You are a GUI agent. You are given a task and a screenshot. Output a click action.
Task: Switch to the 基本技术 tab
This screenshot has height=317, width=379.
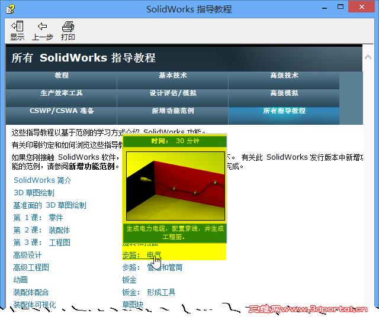click(x=172, y=80)
